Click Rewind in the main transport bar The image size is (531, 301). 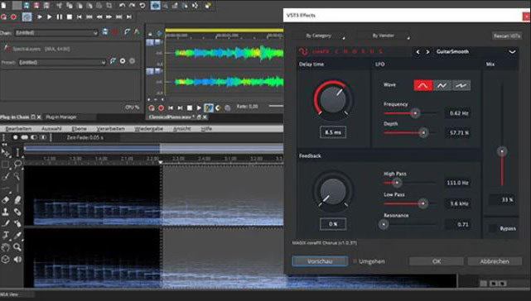click(x=99, y=17)
